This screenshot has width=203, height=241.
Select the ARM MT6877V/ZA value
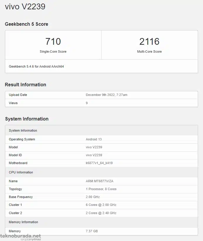click(x=99, y=181)
